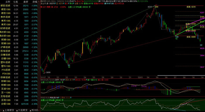Open the 大连期货 exchange tab
205x112 pixels.
(x=23, y=110)
